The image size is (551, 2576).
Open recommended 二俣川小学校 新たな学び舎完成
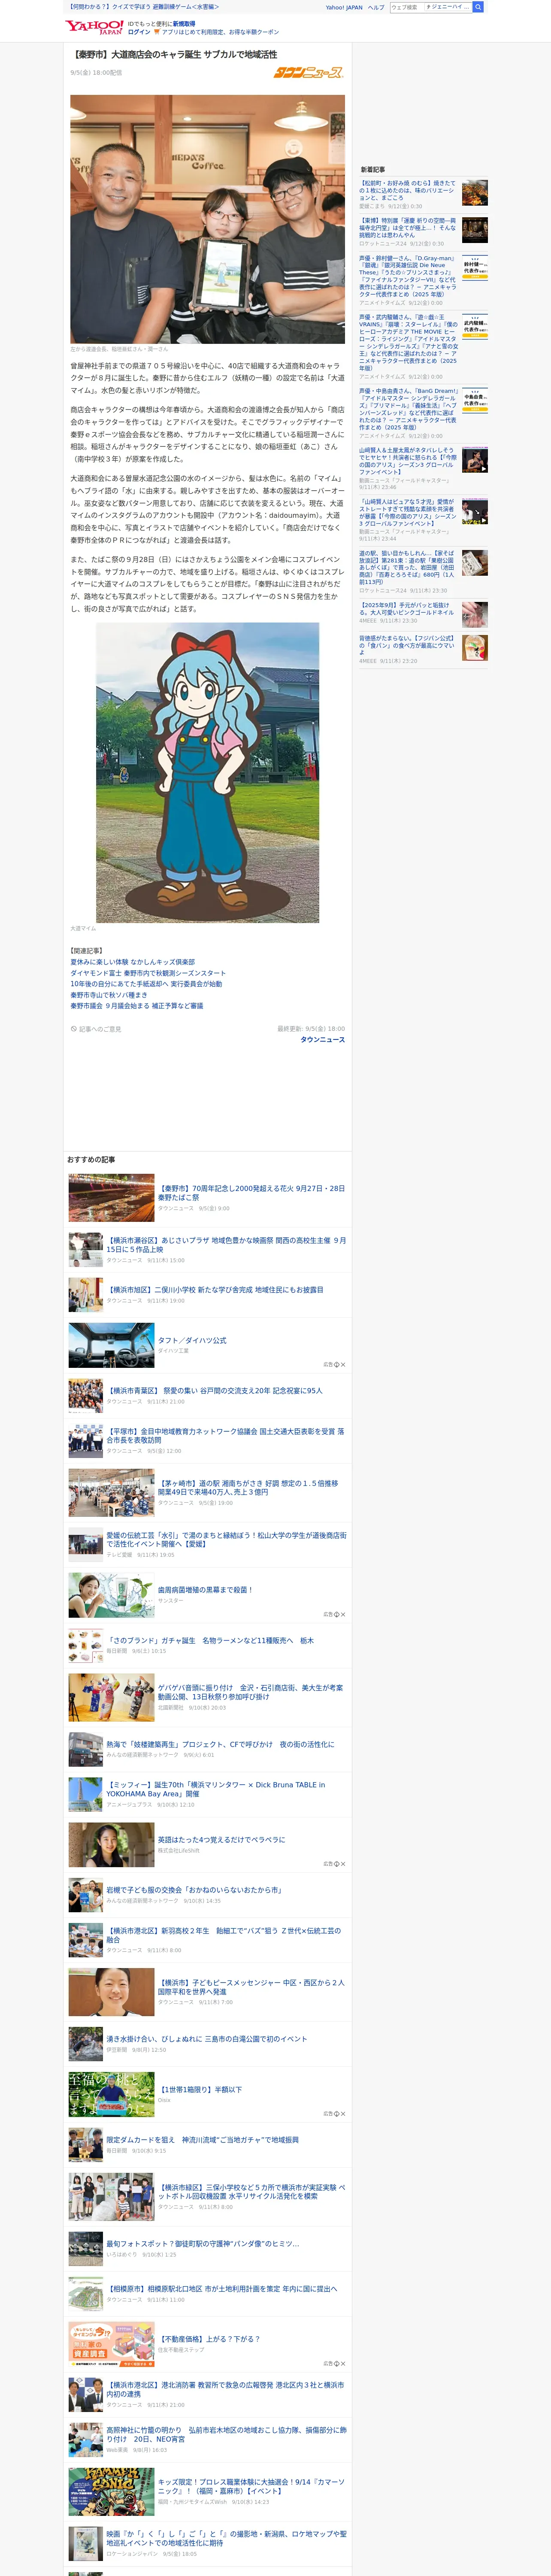click(215, 1290)
